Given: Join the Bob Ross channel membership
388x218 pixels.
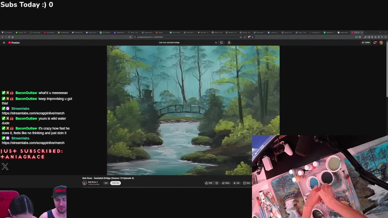Looking at the screenshot, I should pyautogui.click(x=106, y=183).
